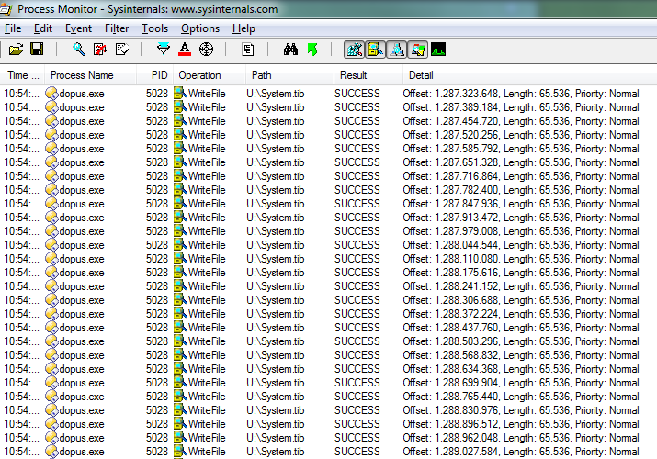Open the Edit menu

point(43,28)
